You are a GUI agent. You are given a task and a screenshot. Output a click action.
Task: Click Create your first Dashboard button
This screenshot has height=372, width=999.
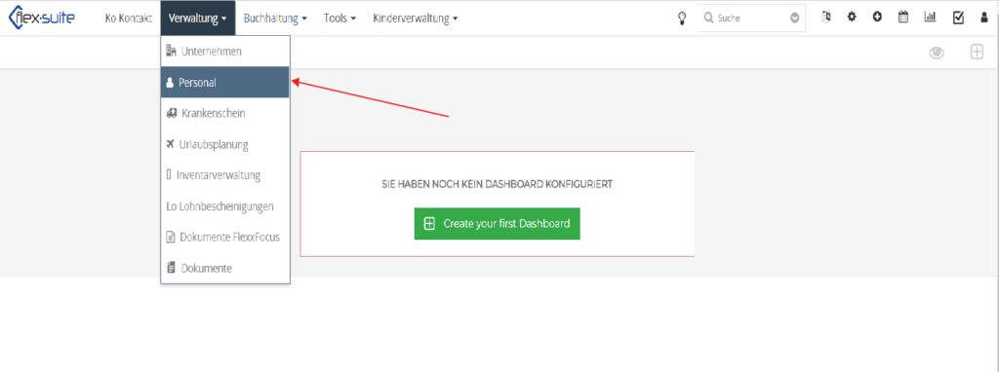497,224
